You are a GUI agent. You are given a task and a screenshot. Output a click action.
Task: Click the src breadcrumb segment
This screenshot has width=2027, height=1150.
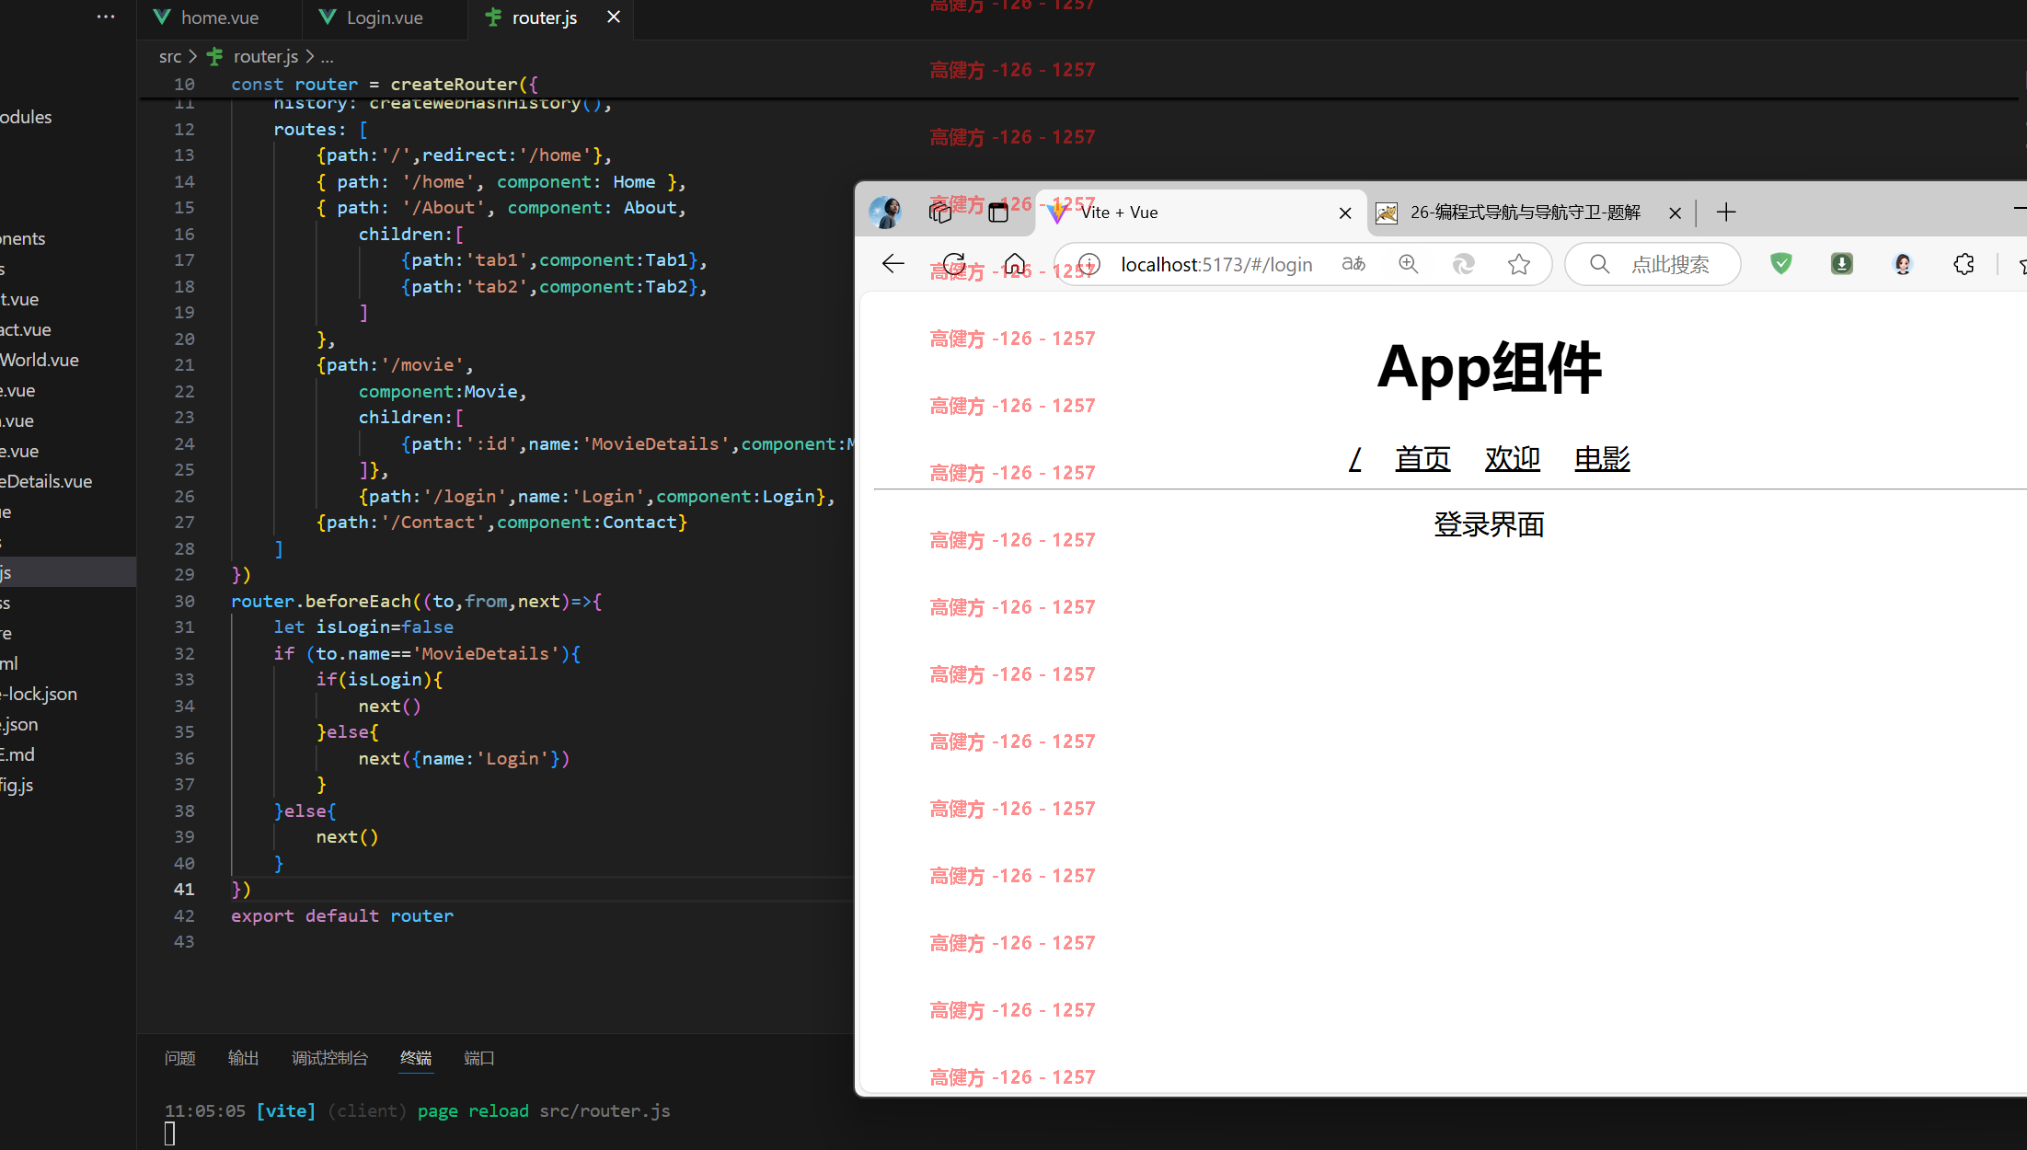click(x=170, y=56)
